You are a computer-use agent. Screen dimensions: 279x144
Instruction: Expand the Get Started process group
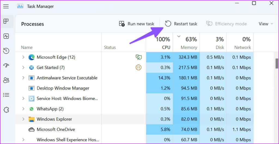pos(23,68)
